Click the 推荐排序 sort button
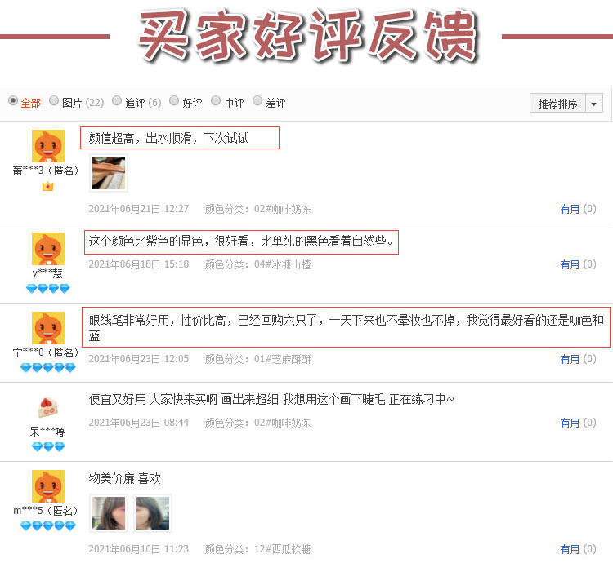613x563 pixels. click(557, 104)
